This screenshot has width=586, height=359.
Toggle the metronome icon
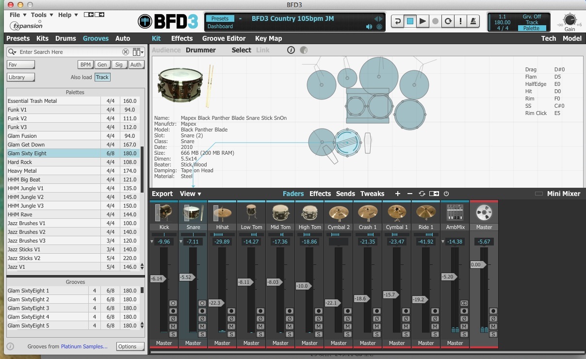(x=473, y=21)
